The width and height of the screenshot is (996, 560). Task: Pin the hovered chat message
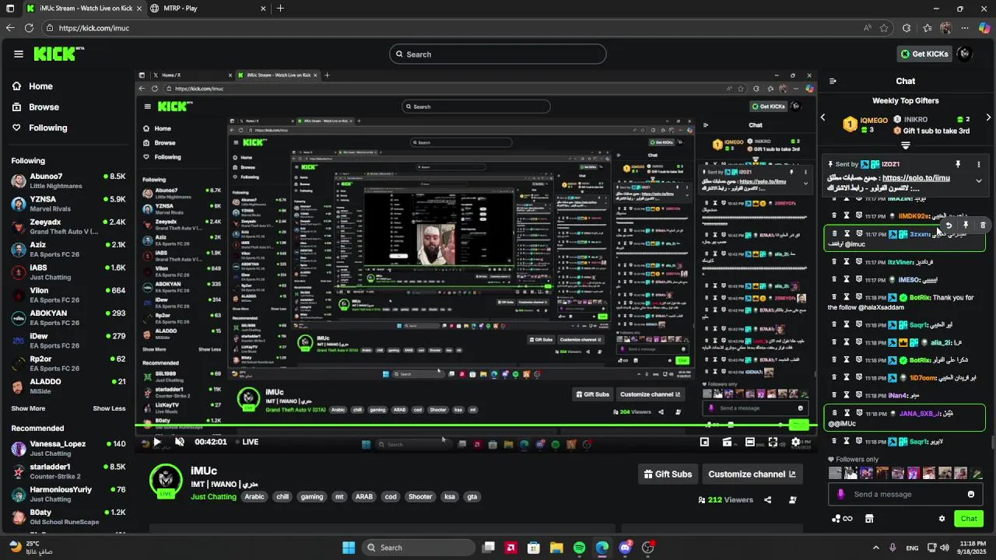966,225
